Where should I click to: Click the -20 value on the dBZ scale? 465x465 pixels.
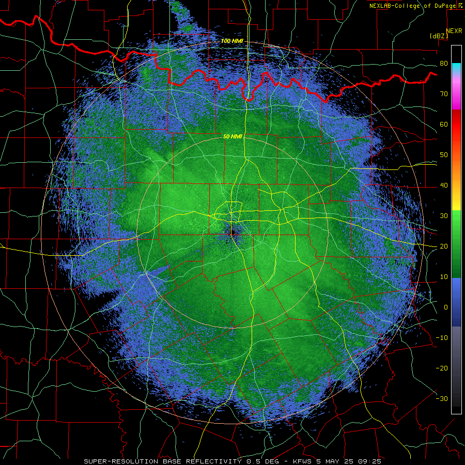(442, 368)
